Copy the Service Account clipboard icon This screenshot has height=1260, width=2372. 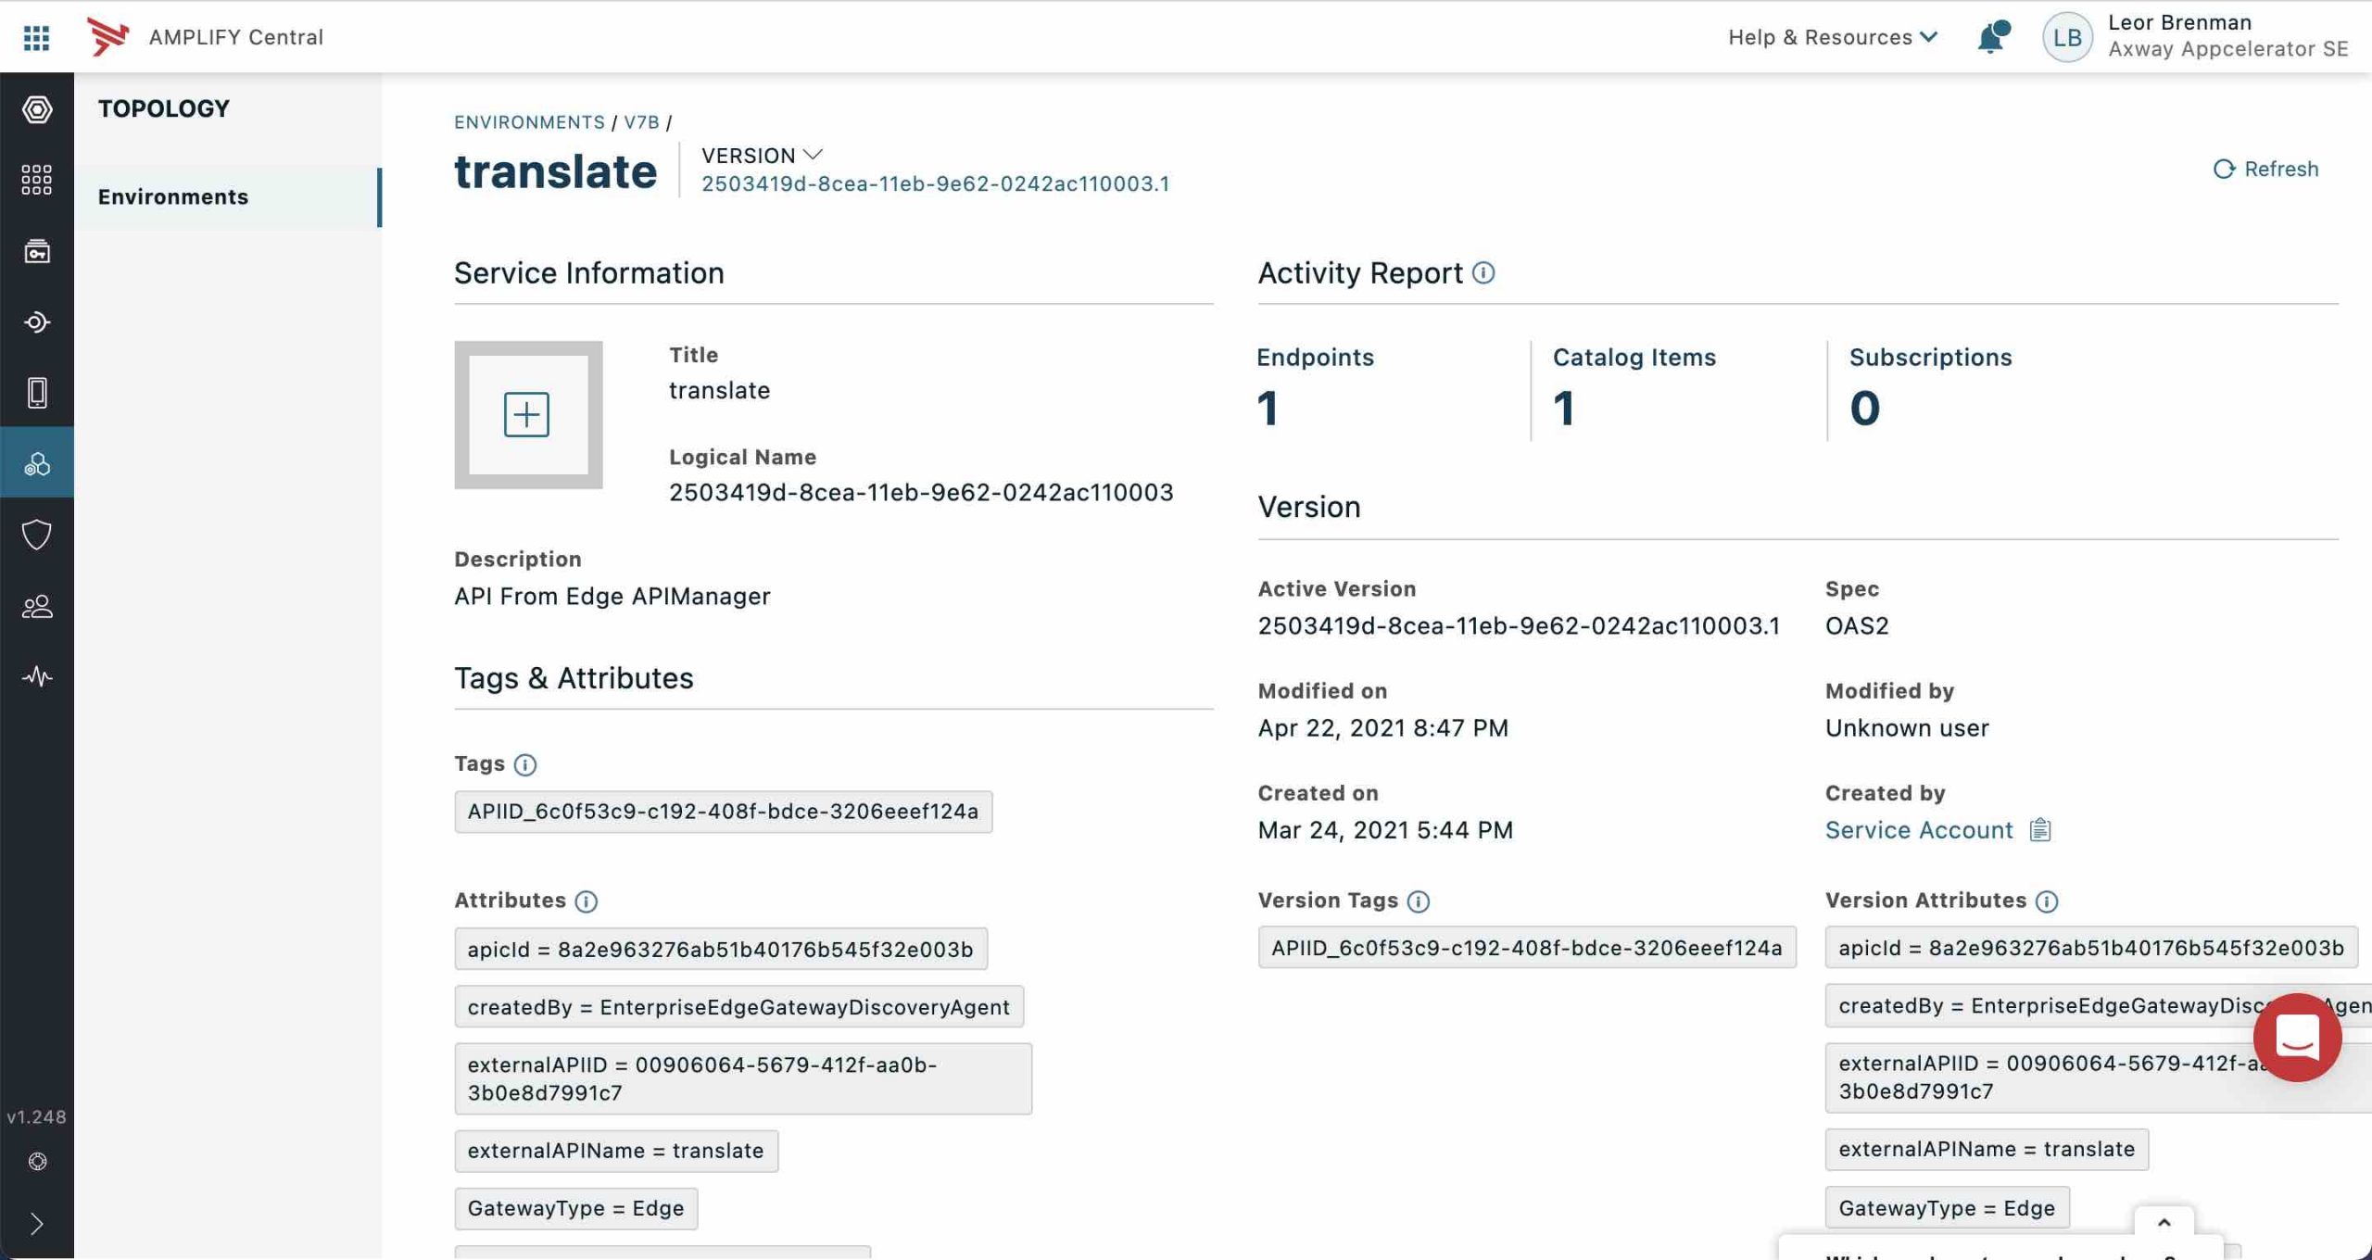[x=2040, y=830]
